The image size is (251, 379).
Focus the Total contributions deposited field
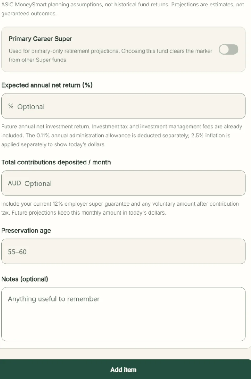124,183
